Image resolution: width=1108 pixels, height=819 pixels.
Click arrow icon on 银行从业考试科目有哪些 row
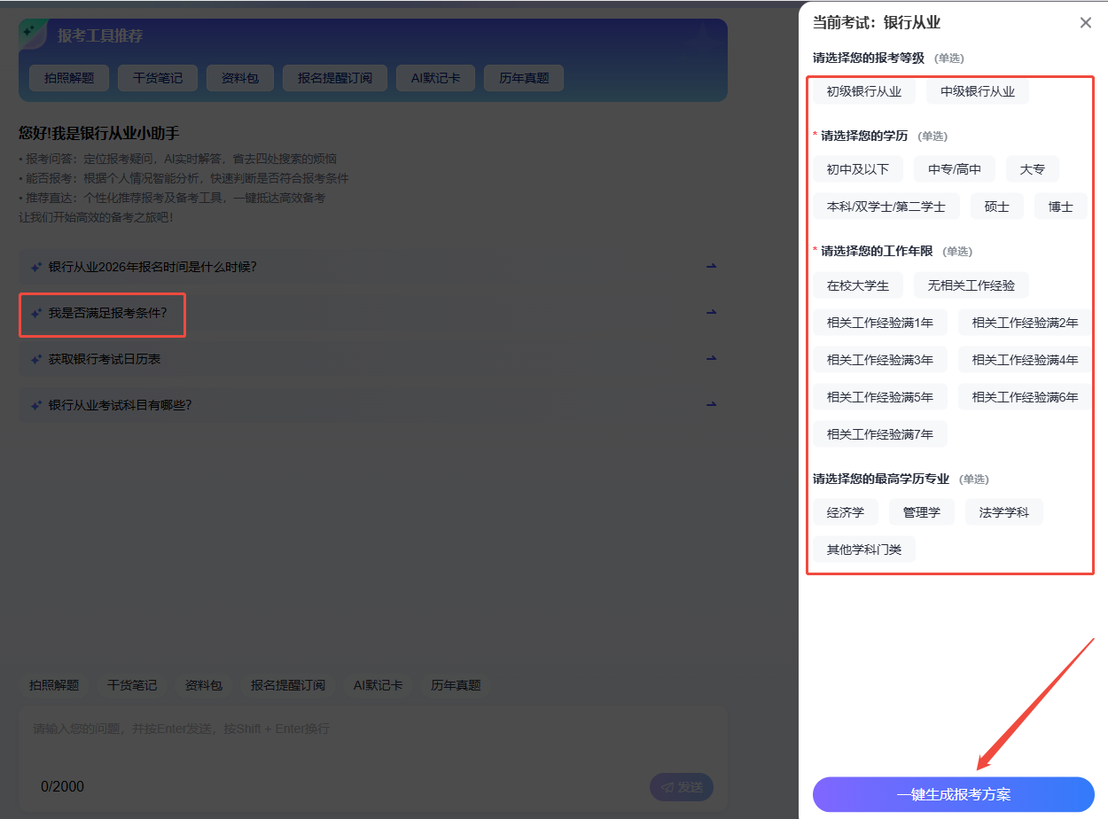point(711,405)
